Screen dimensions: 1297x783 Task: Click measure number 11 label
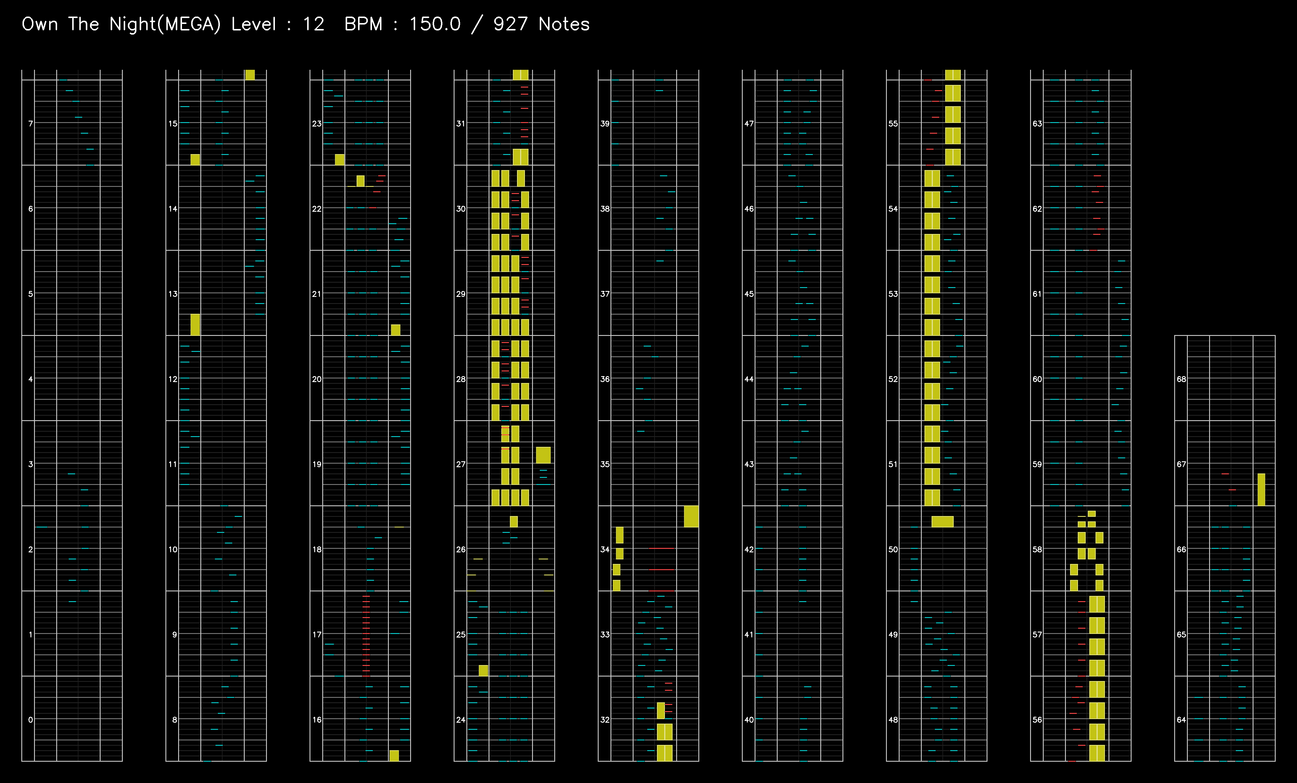tap(173, 464)
